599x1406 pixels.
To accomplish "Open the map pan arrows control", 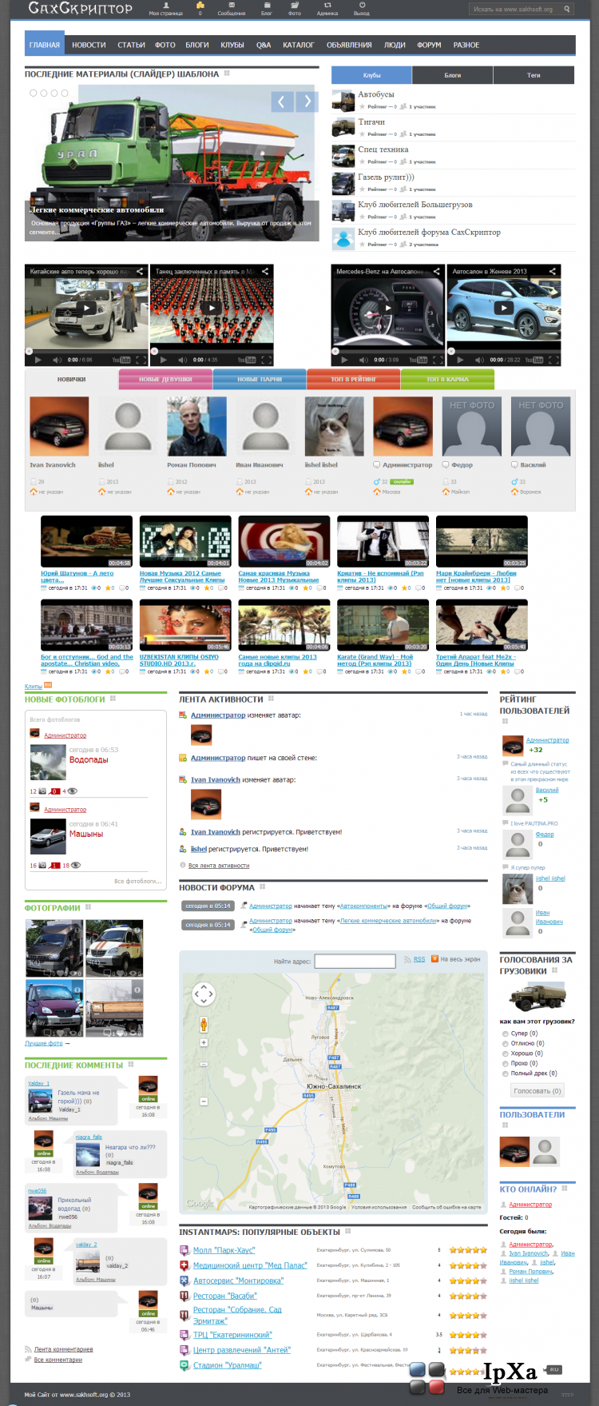I will (204, 994).
